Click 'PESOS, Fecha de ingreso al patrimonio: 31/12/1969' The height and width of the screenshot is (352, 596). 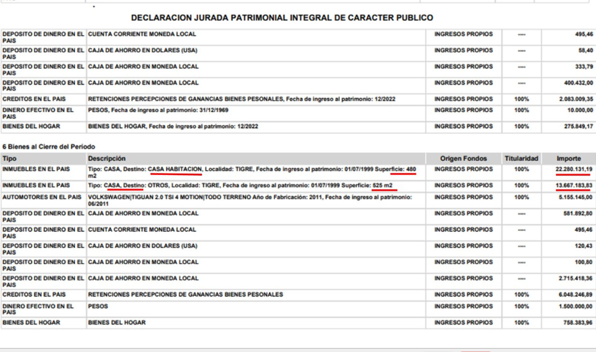158,110
